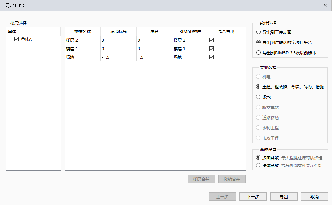Uncheck export checkbox for 楼层 1 row
The width and height of the screenshot is (332, 205).
click(211, 49)
